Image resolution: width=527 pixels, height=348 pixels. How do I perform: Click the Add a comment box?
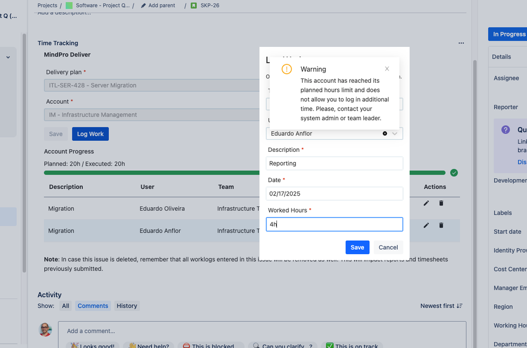(262, 331)
